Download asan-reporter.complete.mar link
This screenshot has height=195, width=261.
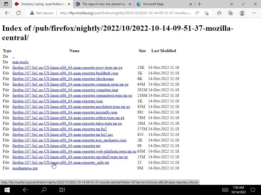65,90
